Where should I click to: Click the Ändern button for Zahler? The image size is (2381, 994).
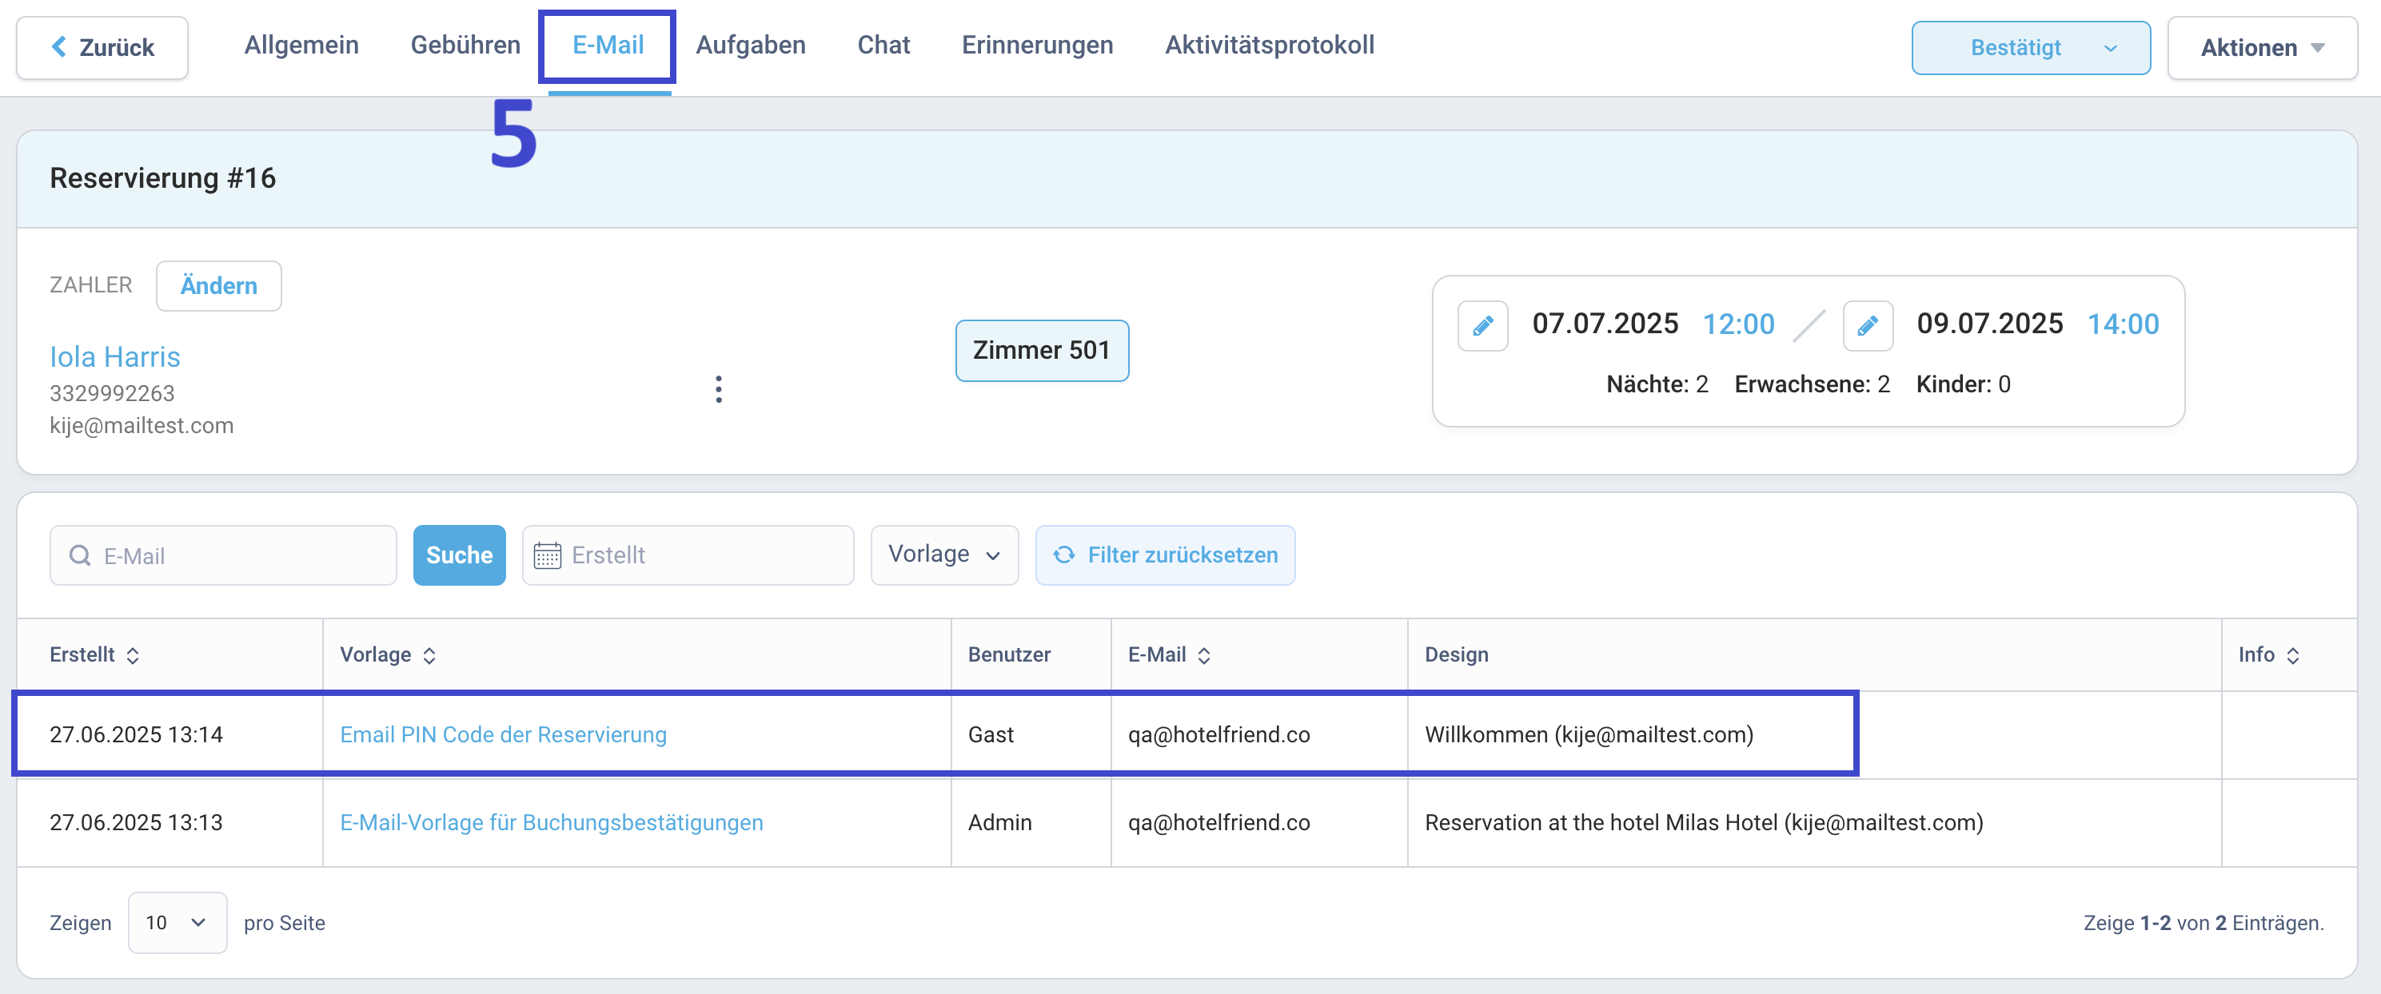click(x=219, y=285)
